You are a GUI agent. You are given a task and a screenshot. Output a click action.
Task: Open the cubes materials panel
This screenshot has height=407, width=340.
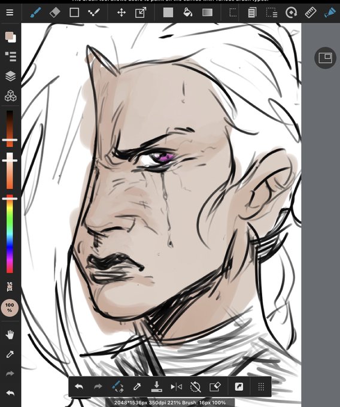click(10, 96)
